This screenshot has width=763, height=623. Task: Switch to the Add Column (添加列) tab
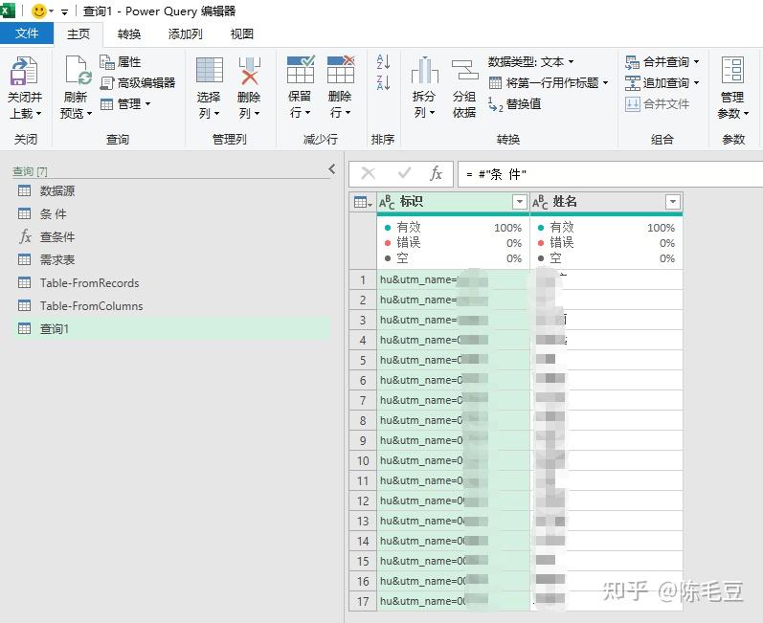point(186,33)
